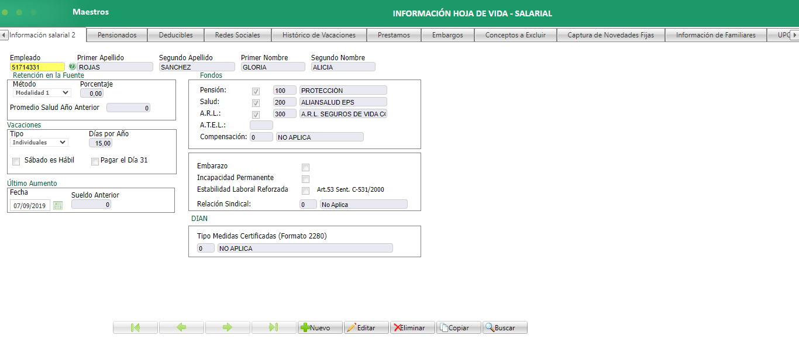
Task: Open Información de Familiares tab
Action: (716, 35)
